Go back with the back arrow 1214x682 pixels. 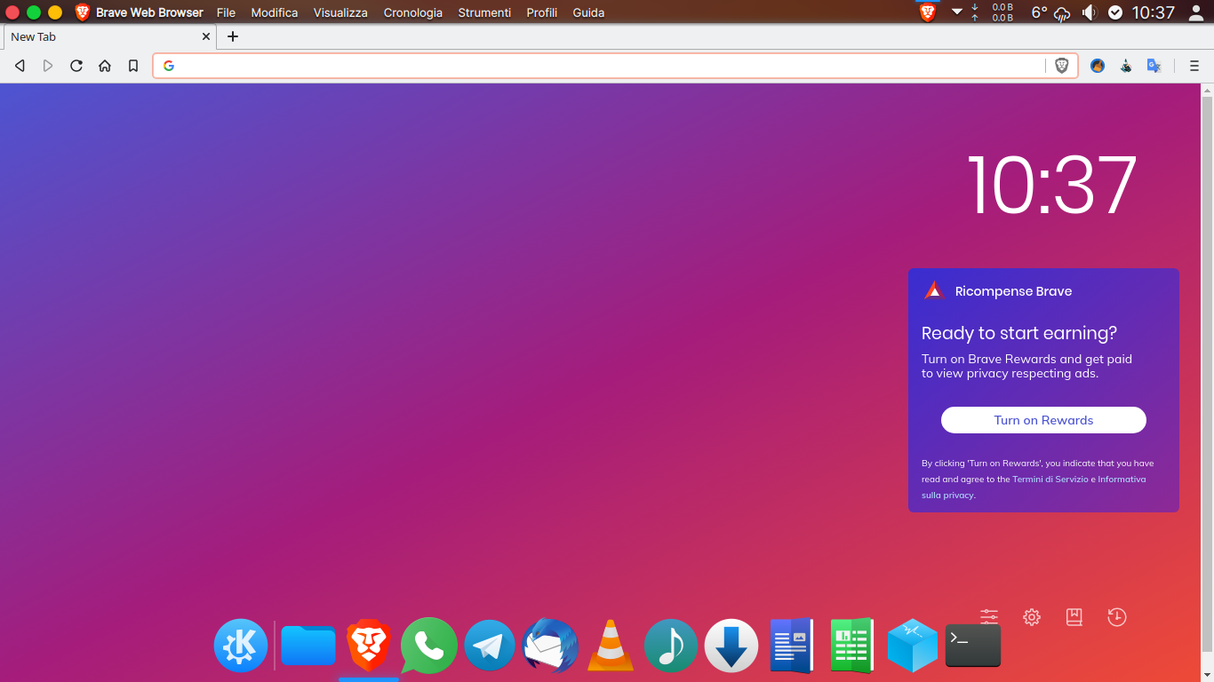coord(20,66)
